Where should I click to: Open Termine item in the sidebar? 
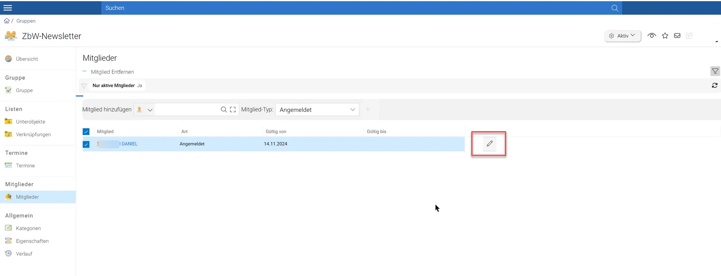coord(38,166)
